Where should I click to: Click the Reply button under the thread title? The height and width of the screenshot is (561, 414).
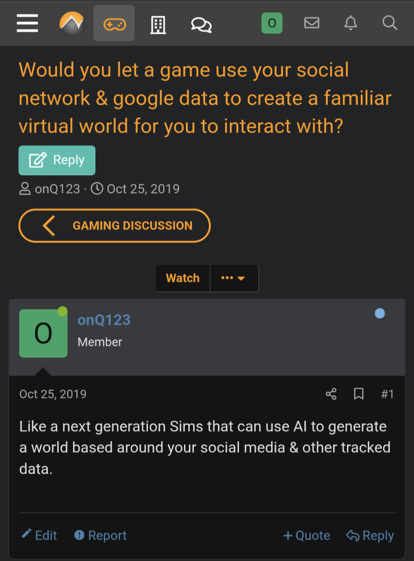tap(57, 160)
